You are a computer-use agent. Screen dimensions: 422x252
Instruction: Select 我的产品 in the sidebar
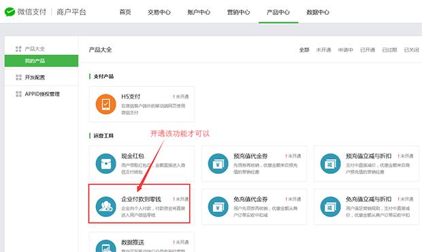(x=41, y=60)
